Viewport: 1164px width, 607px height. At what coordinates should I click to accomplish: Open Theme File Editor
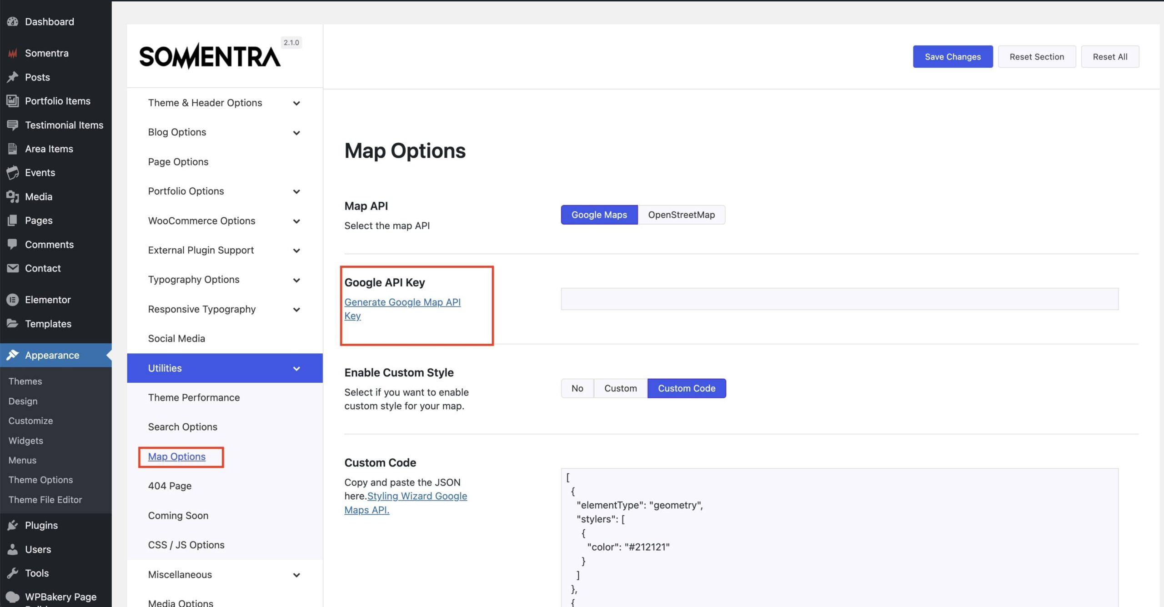(x=45, y=499)
